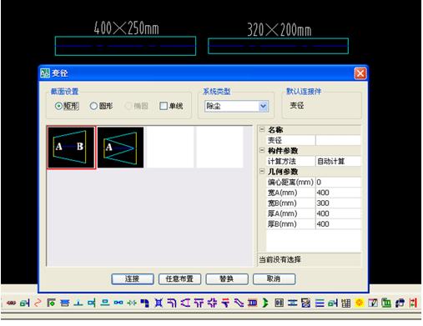Select the orange curved flexible duct tool
Image resolution: width=423 pixels, height=326 pixels.
[x=38, y=303]
